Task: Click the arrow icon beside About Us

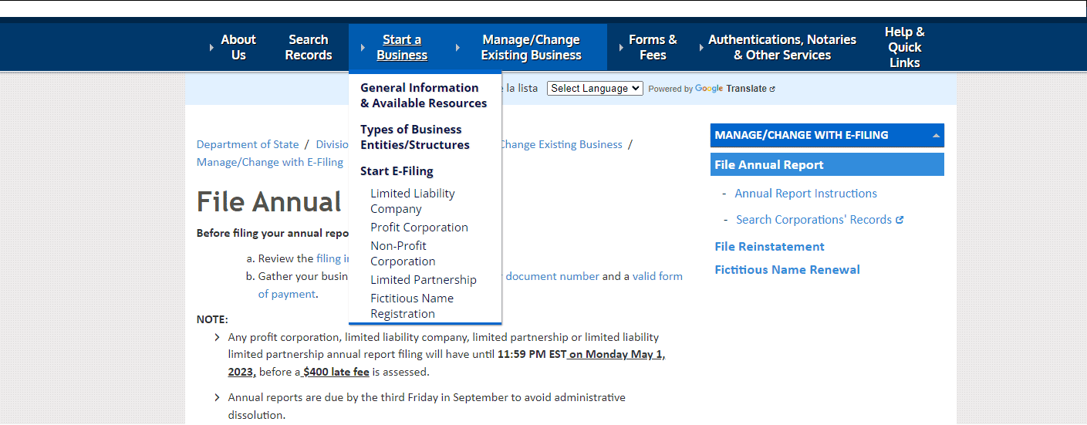Action: click(x=211, y=48)
